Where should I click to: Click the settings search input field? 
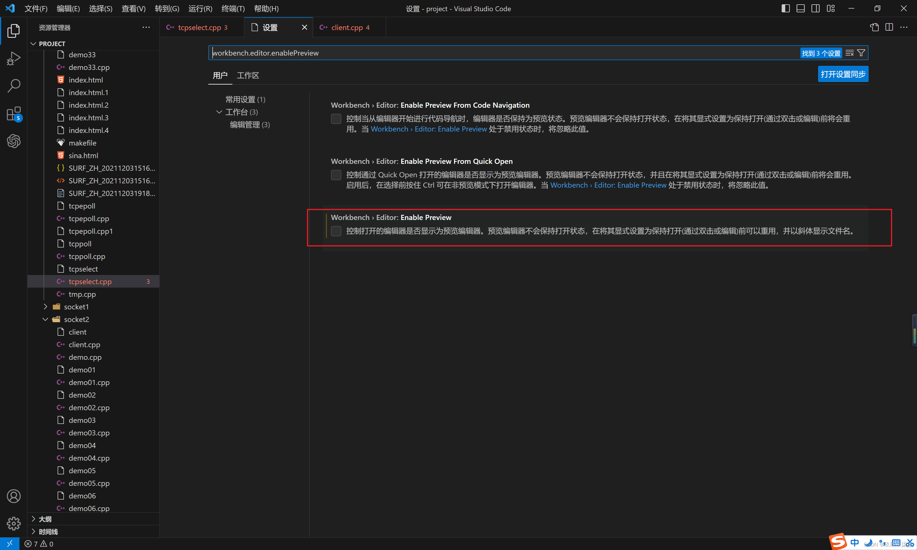coord(504,53)
